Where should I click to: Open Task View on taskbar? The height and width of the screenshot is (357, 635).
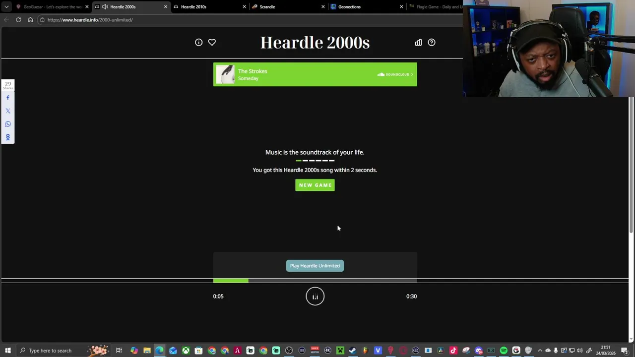[119, 351]
